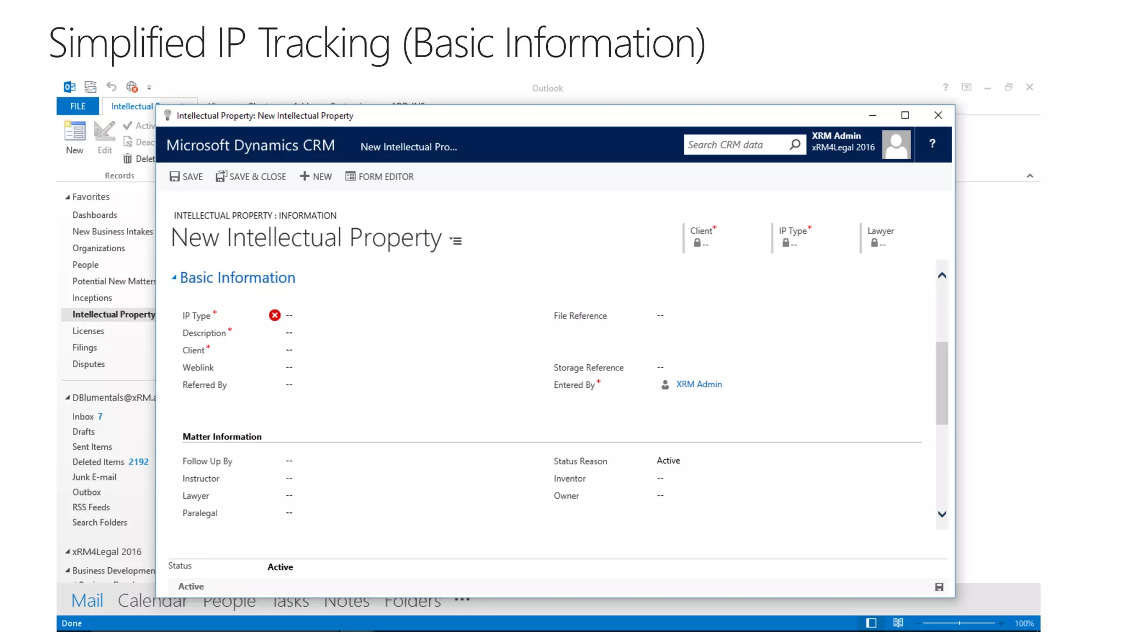
Task: Collapse the xRM4Legal 2016 tree node
Action: pyautogui.click(x=68, y=552)
